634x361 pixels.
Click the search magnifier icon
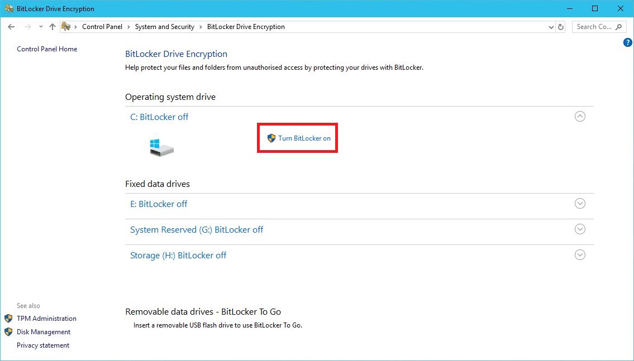tap(618, 27)
